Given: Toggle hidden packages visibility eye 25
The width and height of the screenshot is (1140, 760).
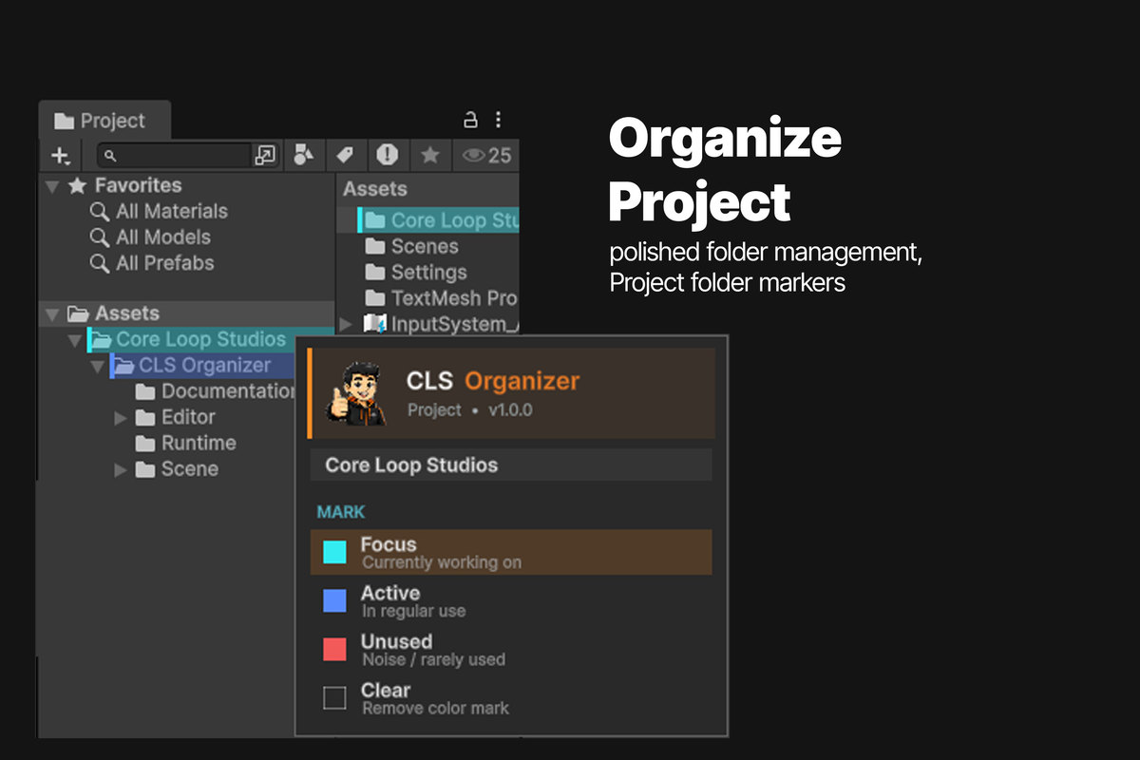Looking at the screenshot, I should click(x=486, y=155).
